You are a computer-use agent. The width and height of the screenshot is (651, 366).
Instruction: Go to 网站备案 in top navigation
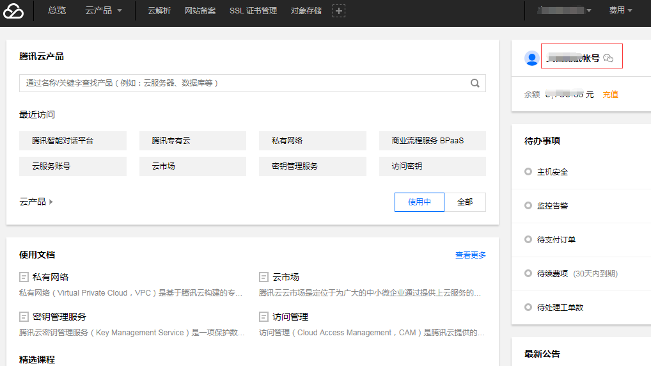[200, 11]
